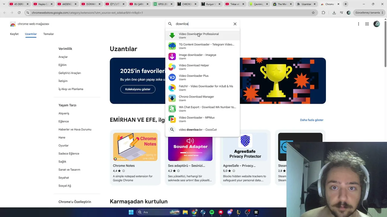387x217 pixels.
Task: Pick the Video Downloader Plus icon
Action: coord(172,77)
